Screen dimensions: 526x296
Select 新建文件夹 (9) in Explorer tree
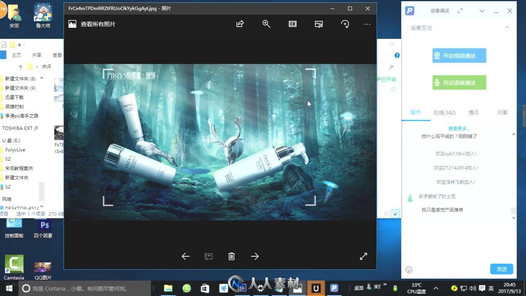pyautogui.click(x=20, y=88)
